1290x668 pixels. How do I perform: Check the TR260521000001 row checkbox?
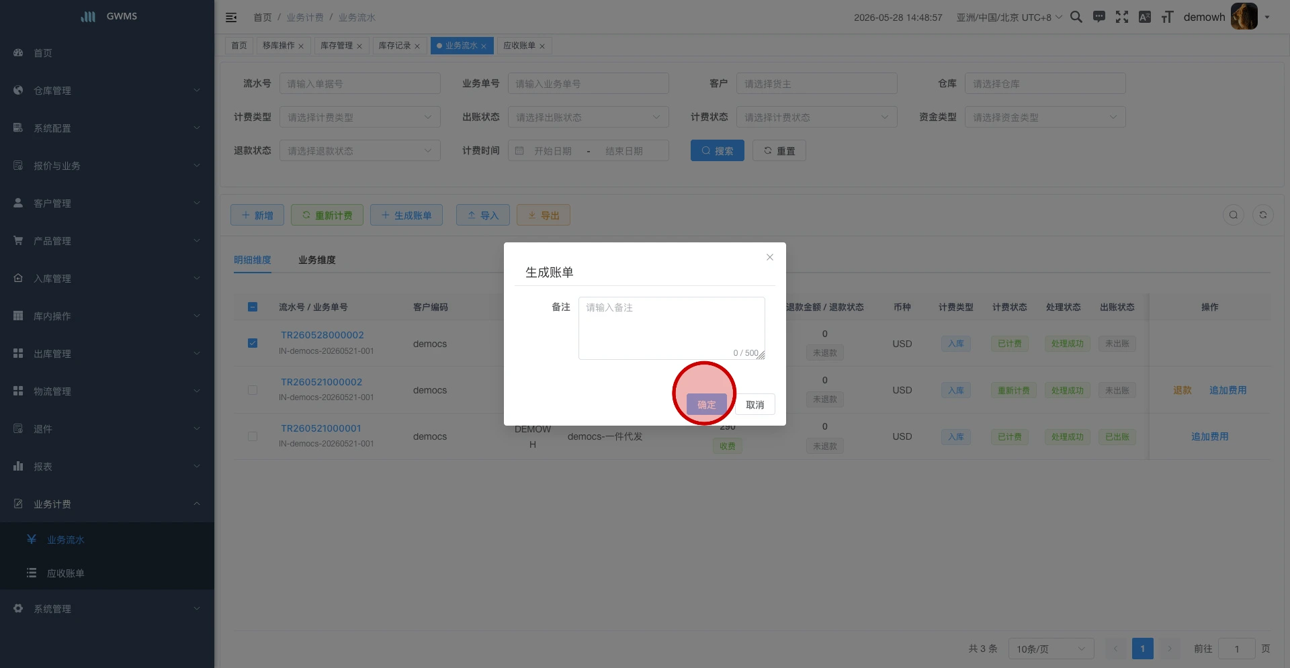[253, 436]
